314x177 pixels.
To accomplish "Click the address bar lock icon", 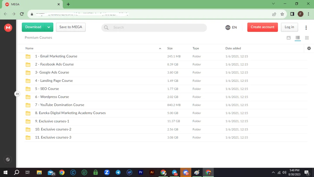I will click(32, 14).
